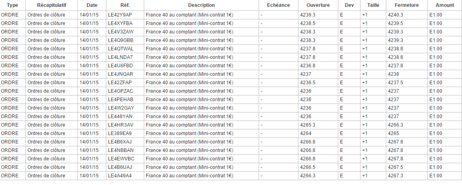Click the Récapitulatif column header
Screen dimensions: 462x185
(52, 5)
